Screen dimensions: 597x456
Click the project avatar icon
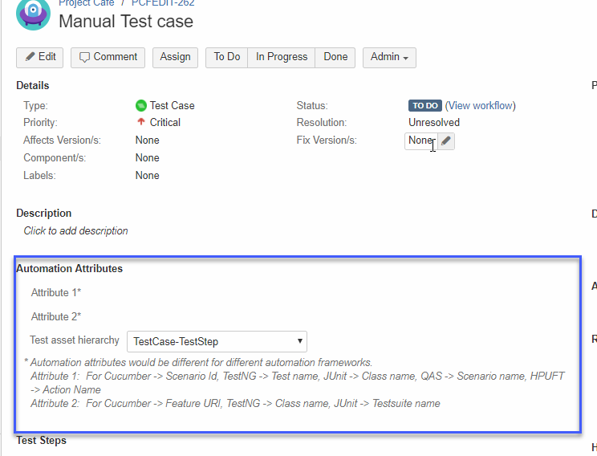[33, 14]
